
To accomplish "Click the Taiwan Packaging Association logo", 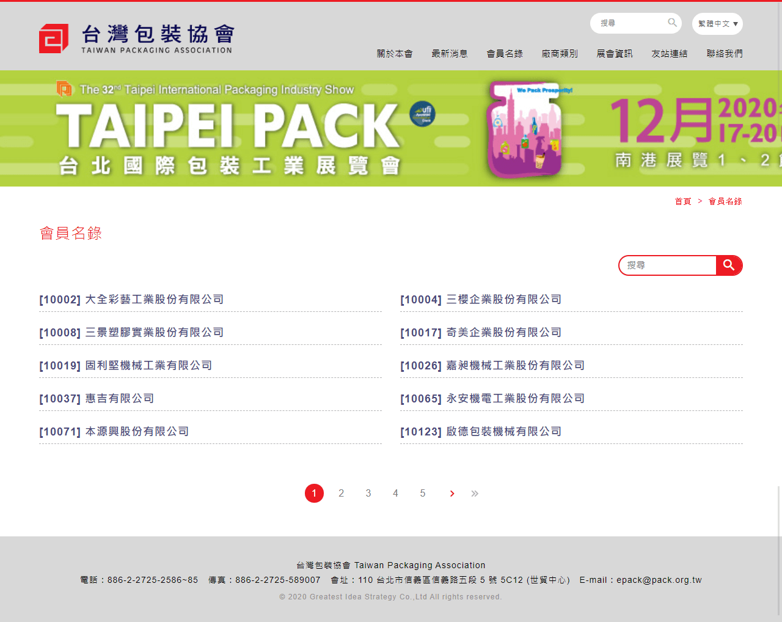I will click(x=136, y=39).
